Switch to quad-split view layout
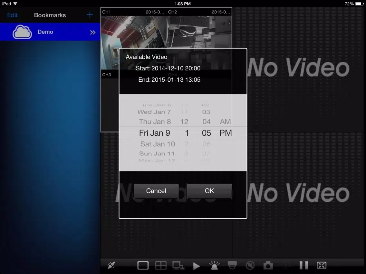366x274 pixels. 161,265
